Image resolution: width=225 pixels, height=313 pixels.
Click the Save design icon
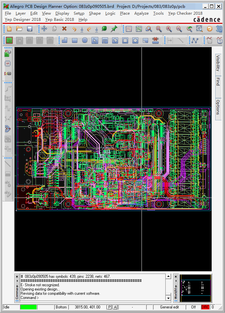pos(30,29)
